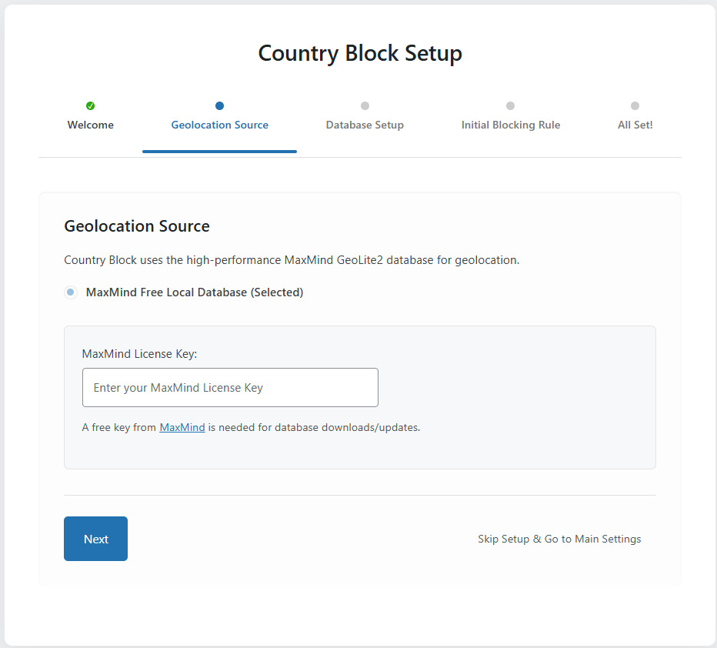Click the blue dot above Geolocation Source
Viewport: 717px width, 648px height.
point(220,105)
